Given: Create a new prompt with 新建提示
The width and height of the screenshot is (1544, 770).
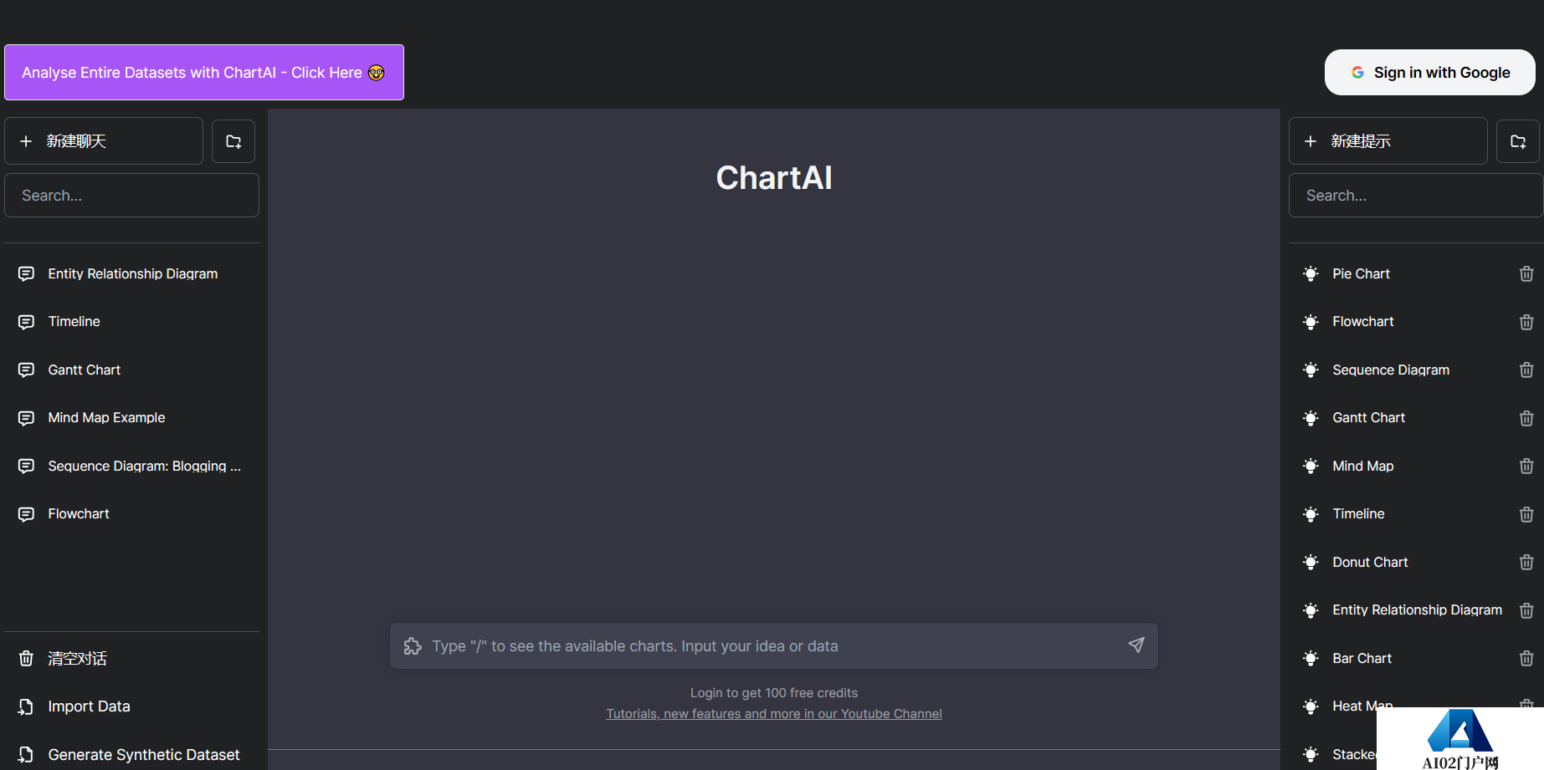Looking at the screenshot, I should (1388, 141).
